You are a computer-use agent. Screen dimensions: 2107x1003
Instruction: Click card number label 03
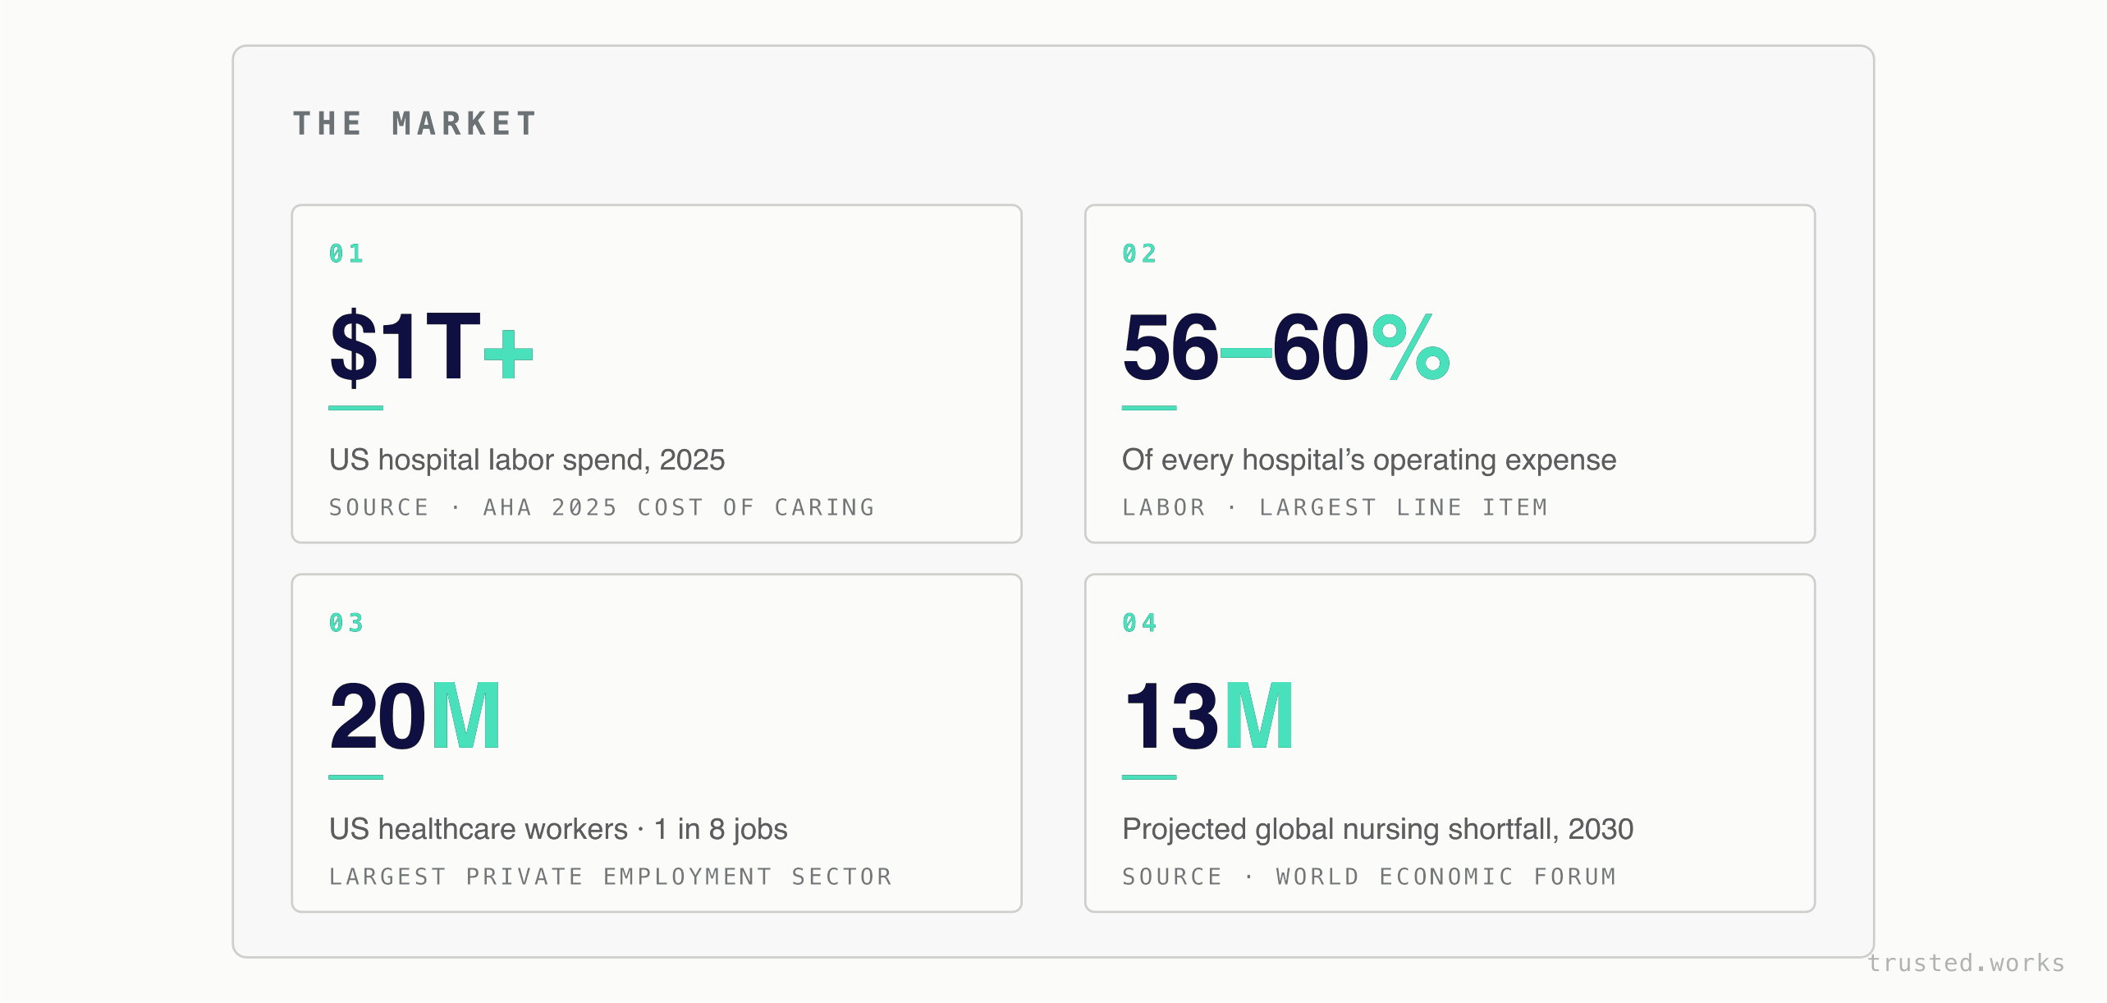(x=346, y=623)
